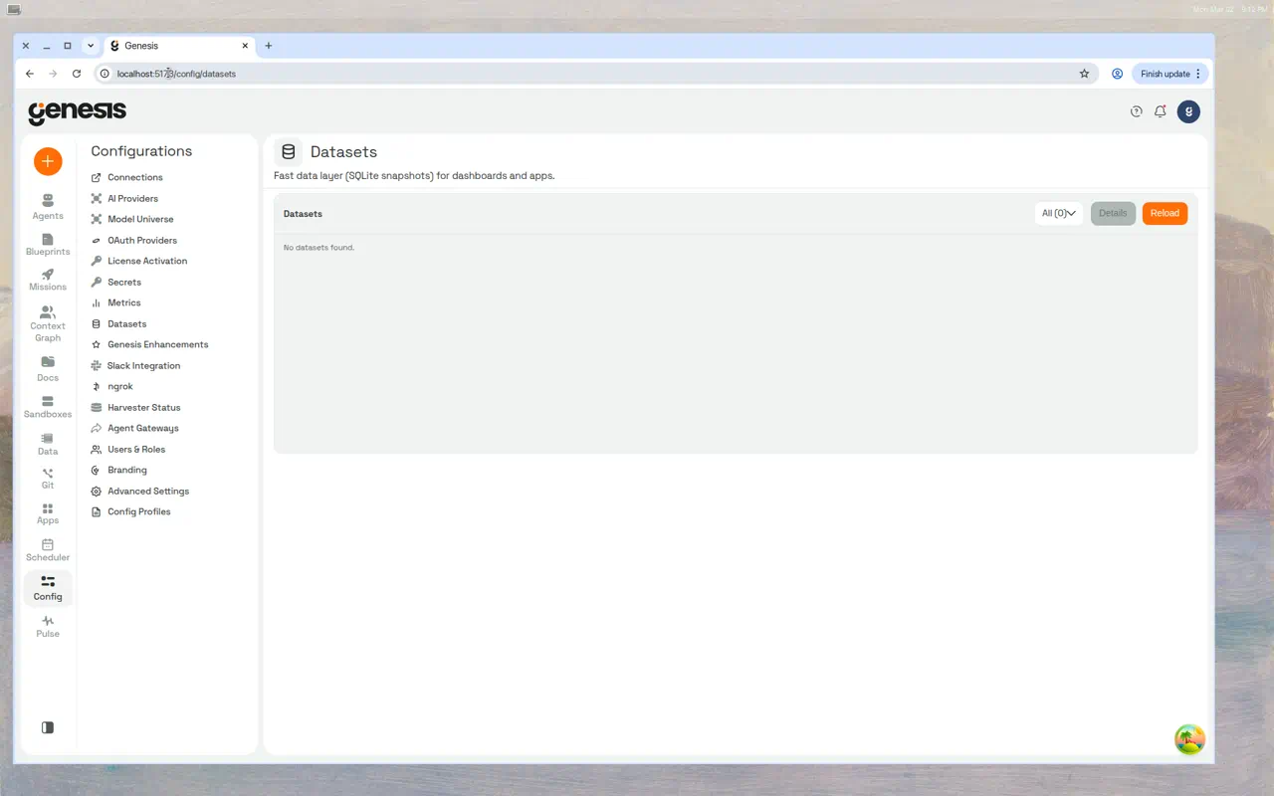View site information icon in address bar
The height and width of the screenshot is (796, 1274).
pos(105,74)
